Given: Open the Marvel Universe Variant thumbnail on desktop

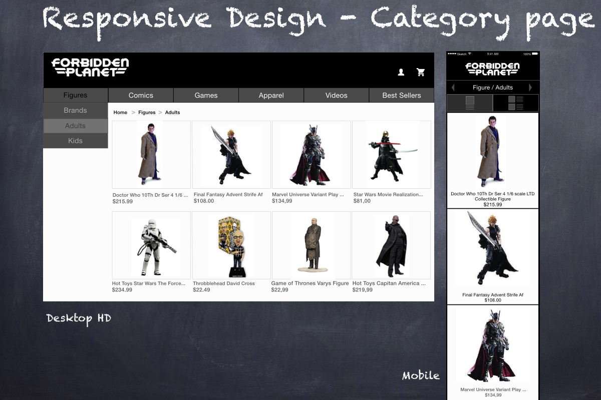Looking at the screenshot, I should point(311,154).
